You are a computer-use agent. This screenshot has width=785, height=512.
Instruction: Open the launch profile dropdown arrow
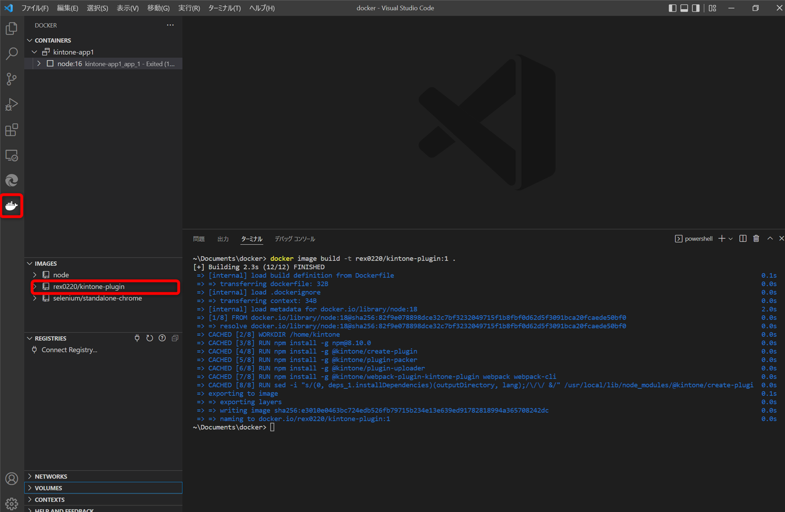point(731,239)
